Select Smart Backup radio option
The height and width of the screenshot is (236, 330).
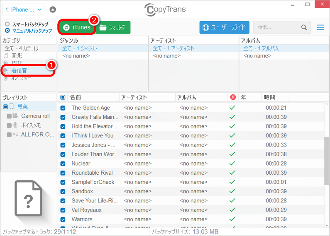pos(7,24)
